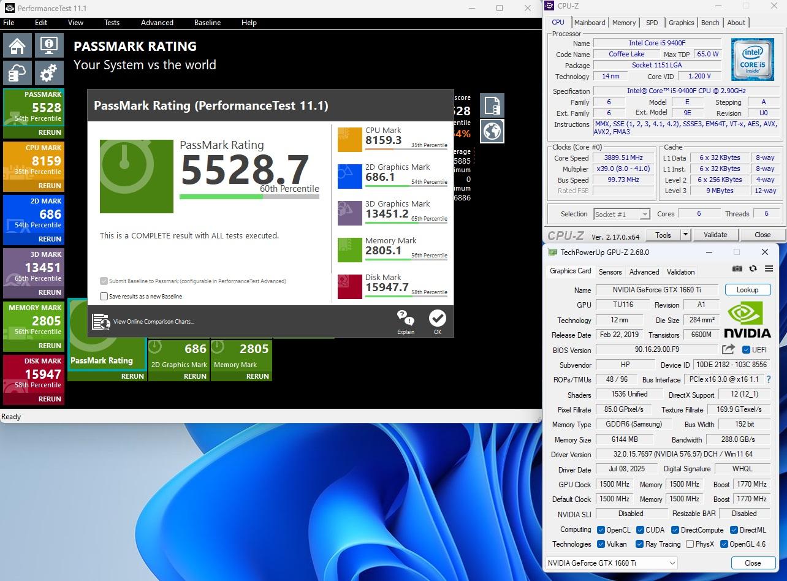Click the CPU Mark orange chip icon
This screenshot has height=581, width=787.
click(x=350, y=140)
